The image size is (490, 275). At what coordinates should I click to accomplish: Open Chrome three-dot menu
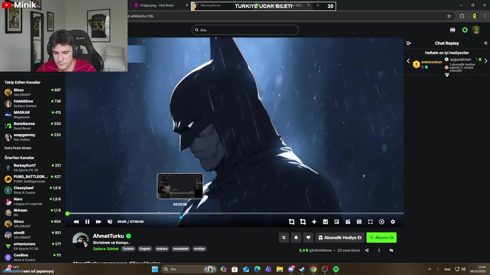(x=485, y=16)
